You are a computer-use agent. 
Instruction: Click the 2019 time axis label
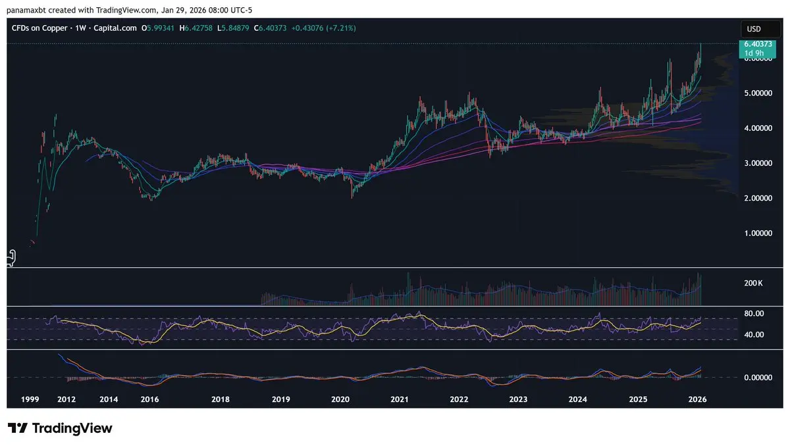coord(280,399)
